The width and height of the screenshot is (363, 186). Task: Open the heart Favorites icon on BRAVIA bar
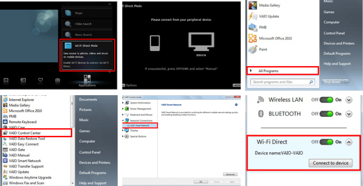click(x=41, y=80)
